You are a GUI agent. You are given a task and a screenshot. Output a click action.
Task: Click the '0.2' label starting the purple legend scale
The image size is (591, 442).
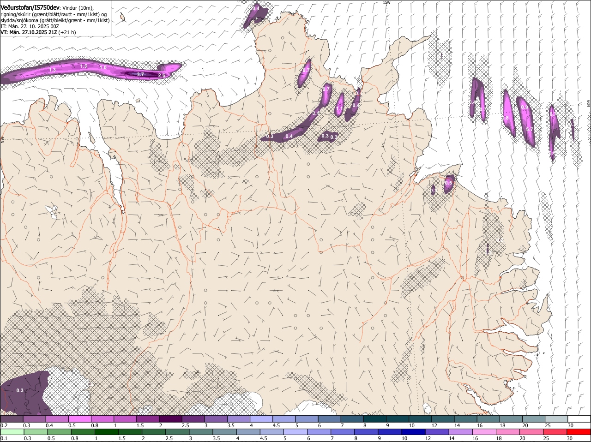(x=4, y=425)
